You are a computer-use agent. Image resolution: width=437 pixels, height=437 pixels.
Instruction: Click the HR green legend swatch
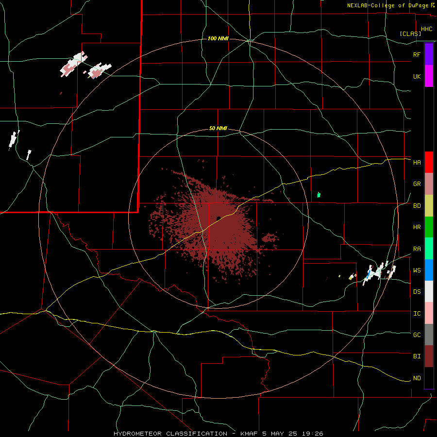429,227
